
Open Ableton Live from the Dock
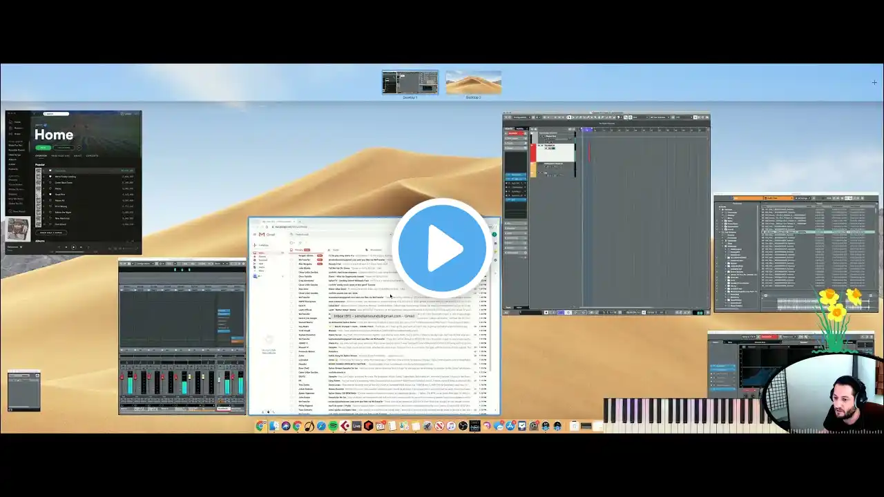coord(357,426)
